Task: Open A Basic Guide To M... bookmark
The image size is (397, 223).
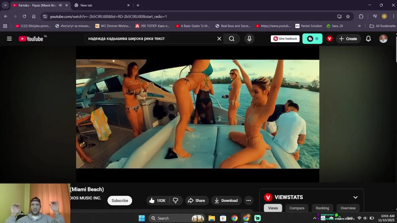Action: click(x=193, y=26)
